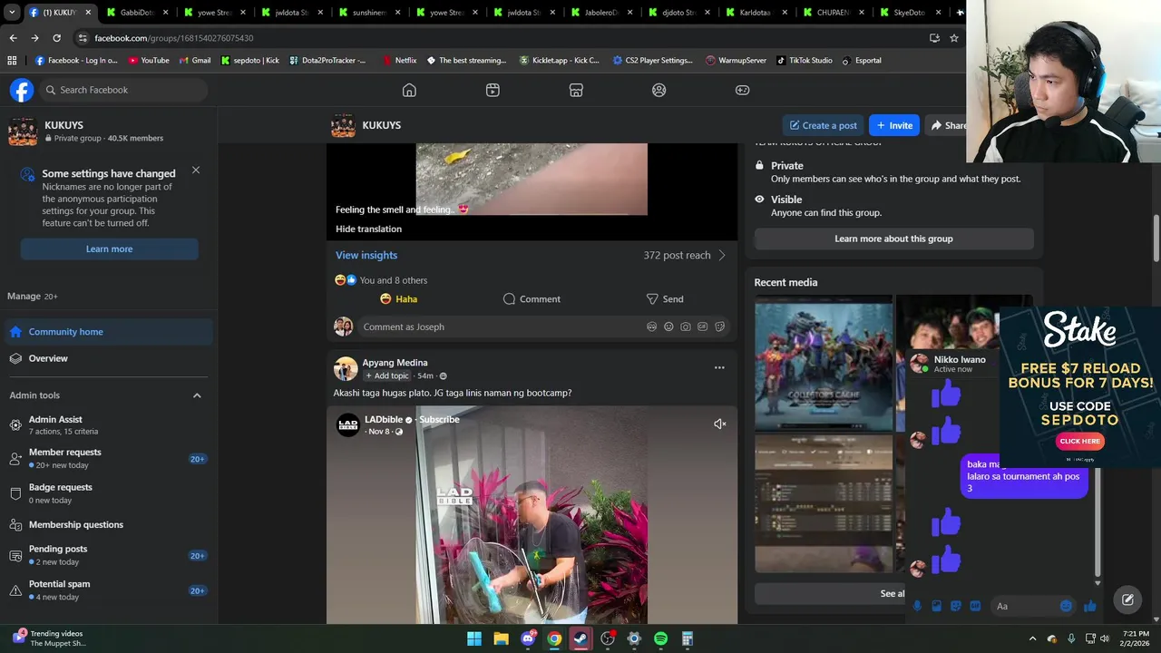Open Facebook Home icon in top navigation

[409, 90]
